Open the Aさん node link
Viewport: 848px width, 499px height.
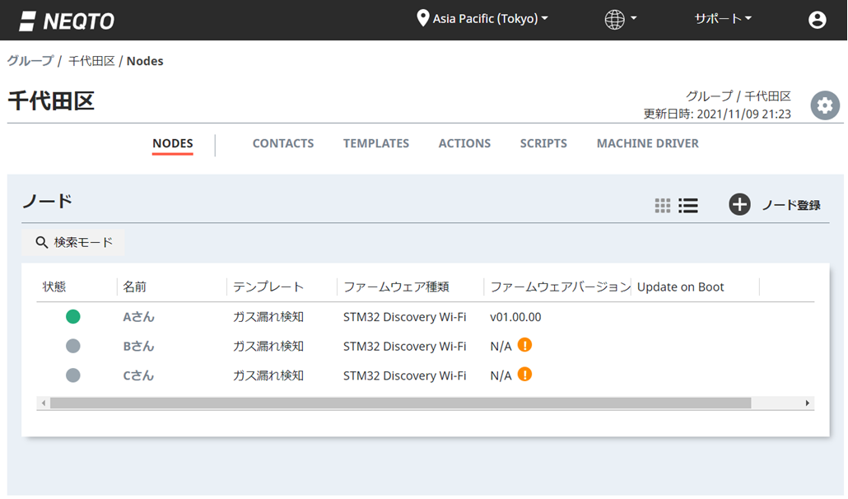138,317
